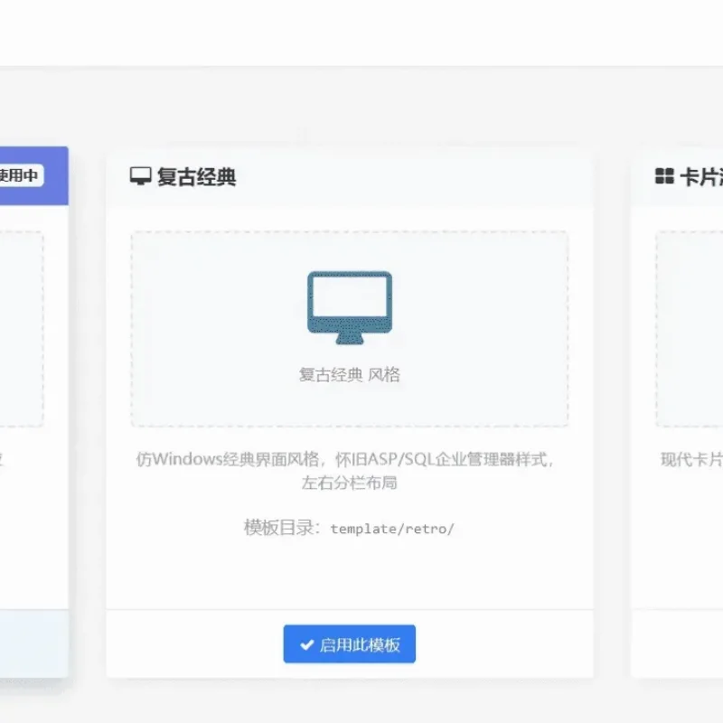
Task: Click the 启用此模板 button
Action: point(349,643)
